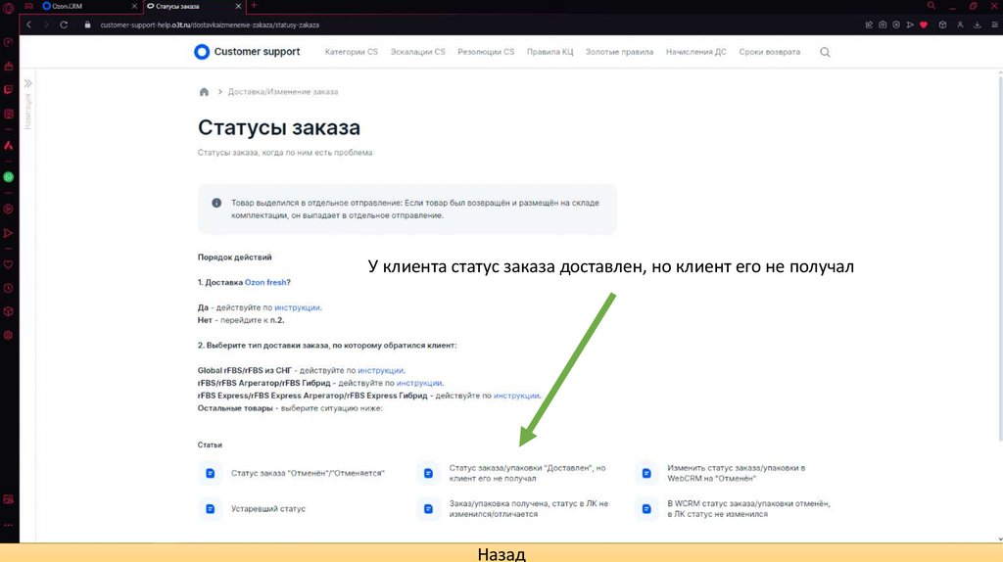Click the padlock site info icon
1003x562 pixels.
pos(87,24)
